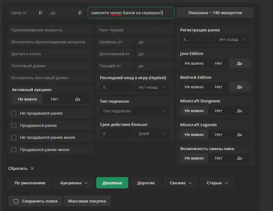Select Дешевые sorting tab

point(112,183)
